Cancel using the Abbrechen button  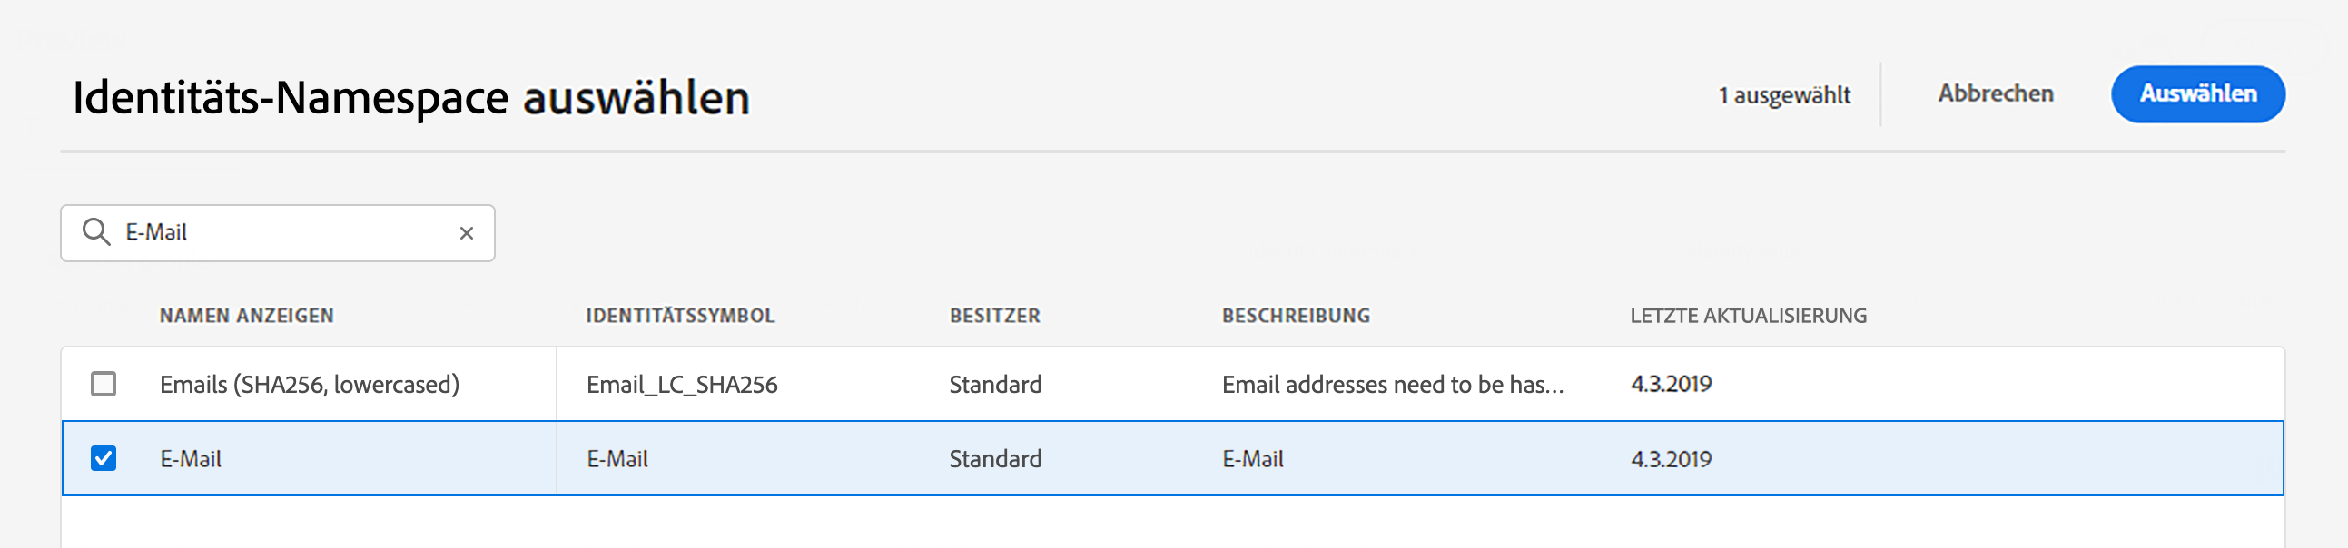1995,93
